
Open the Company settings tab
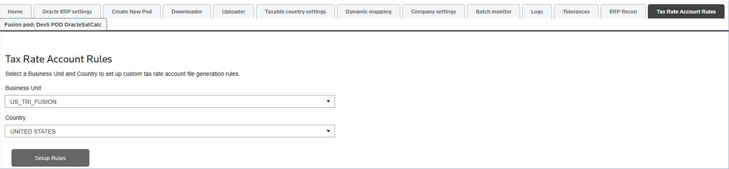pos(433,11)
